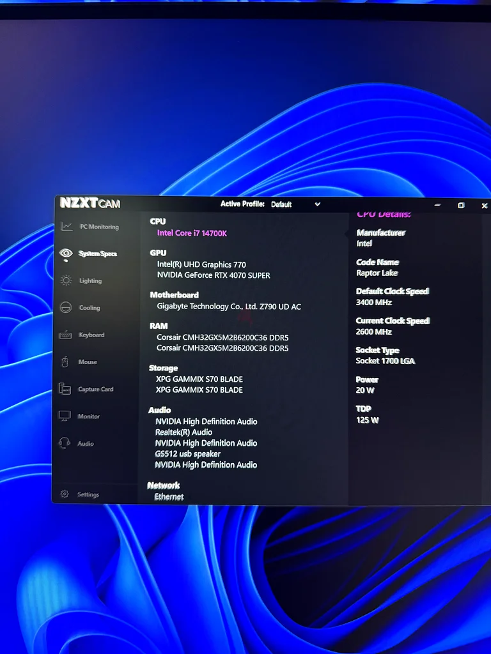The height and width of the screenshot is (654, 491).
Task: Select first XPG GAMMIX S70 BLADE drive
Action: click(199, 379)
